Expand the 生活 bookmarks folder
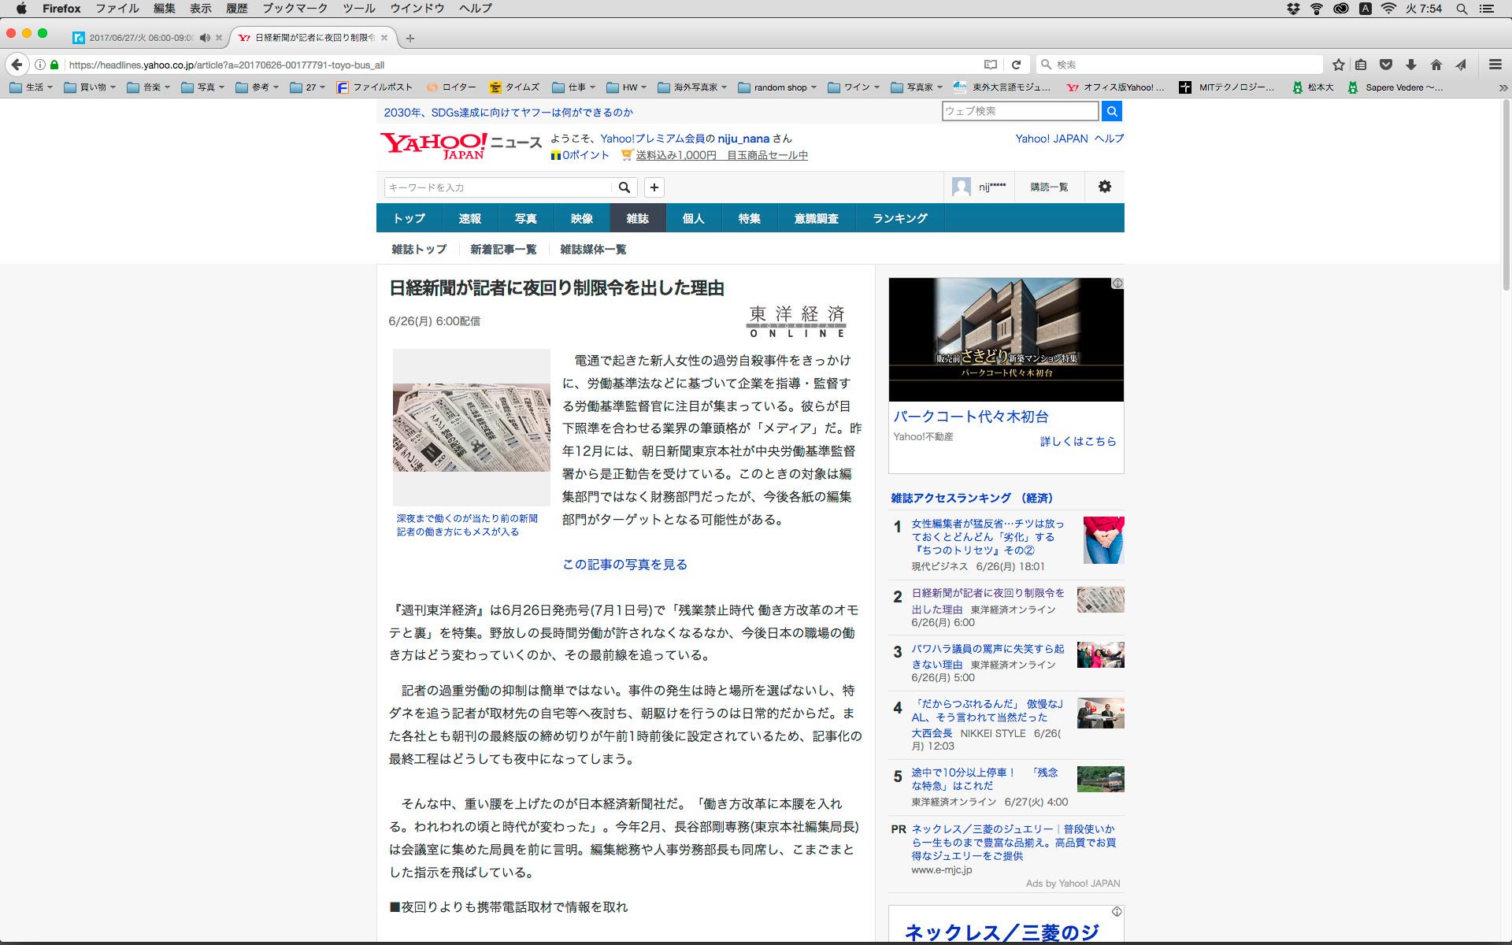 (x=31, y=87)
